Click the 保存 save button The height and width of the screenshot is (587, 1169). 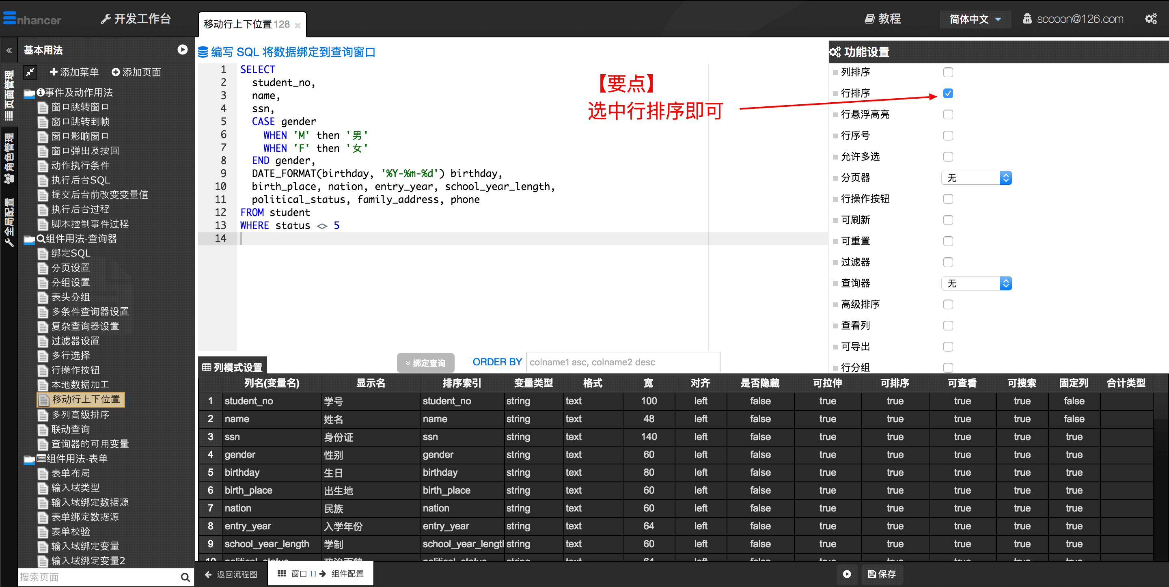coord(881,574)
